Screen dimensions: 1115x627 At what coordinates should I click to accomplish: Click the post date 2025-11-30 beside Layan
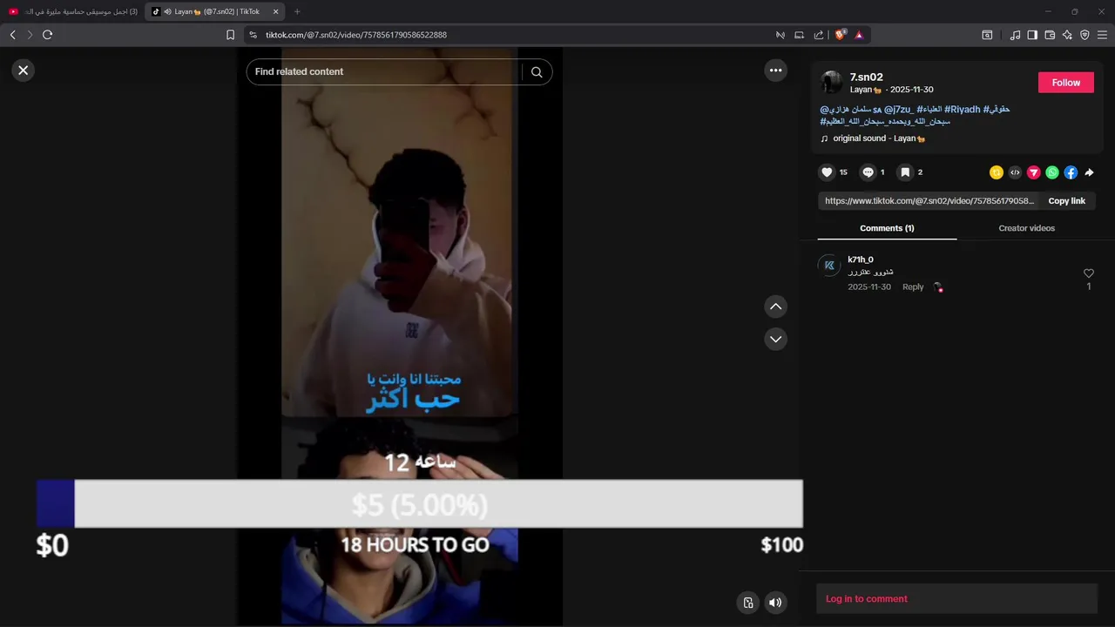tap(911, 90)
